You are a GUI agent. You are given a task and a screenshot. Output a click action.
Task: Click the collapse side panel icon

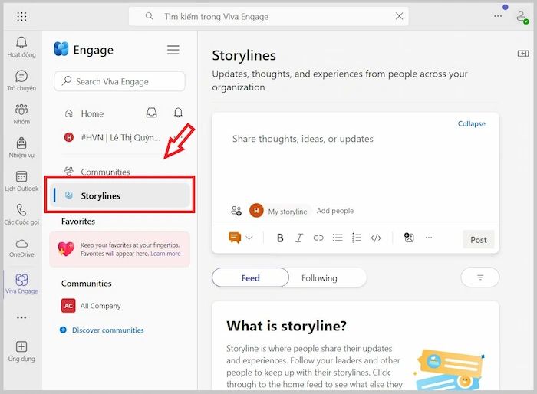523,54
